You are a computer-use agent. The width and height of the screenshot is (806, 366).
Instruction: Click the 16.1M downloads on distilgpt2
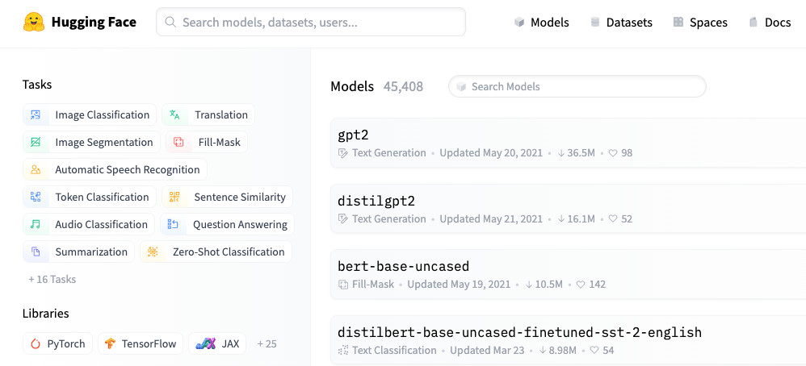(581, 218)
